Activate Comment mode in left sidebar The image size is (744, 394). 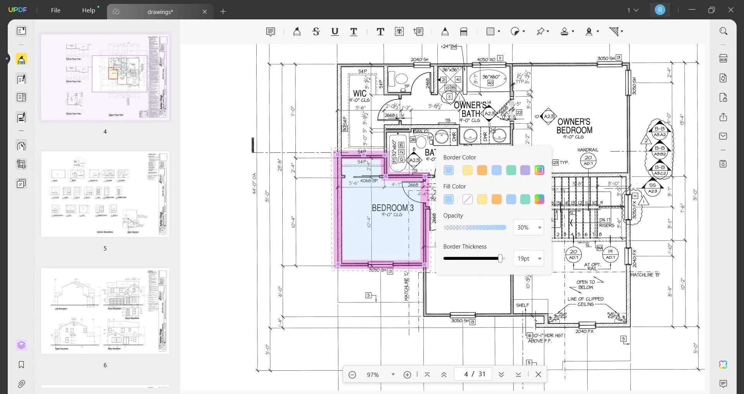point(21,59)
